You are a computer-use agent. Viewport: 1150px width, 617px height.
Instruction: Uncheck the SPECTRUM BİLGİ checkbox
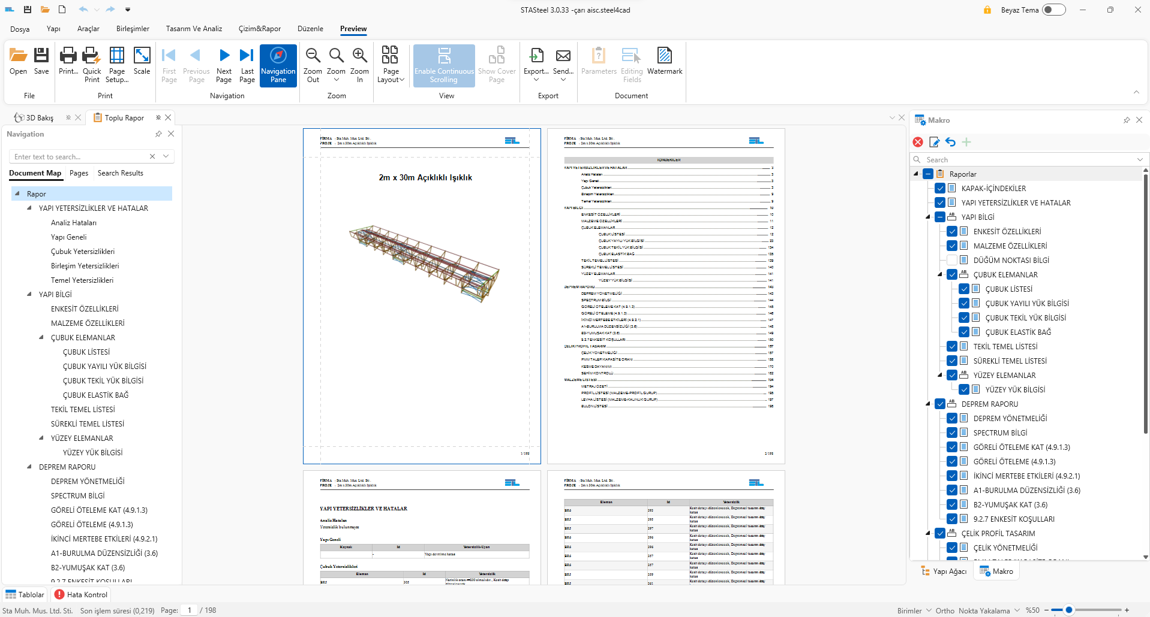coord(952,432)
